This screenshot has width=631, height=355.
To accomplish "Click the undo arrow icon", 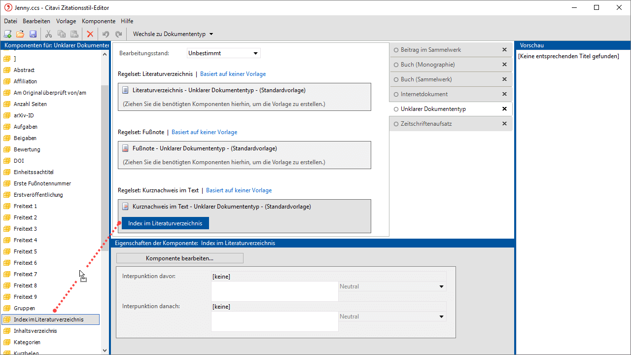I will pos(105,34).
